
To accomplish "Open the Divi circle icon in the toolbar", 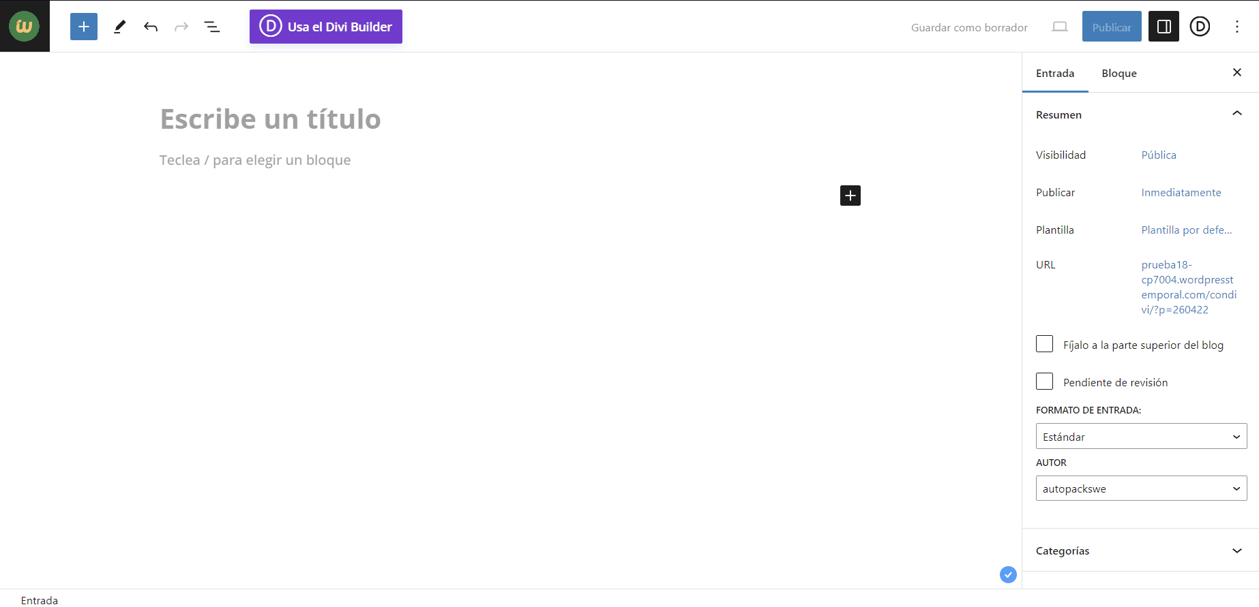I will pos(1200,27).
